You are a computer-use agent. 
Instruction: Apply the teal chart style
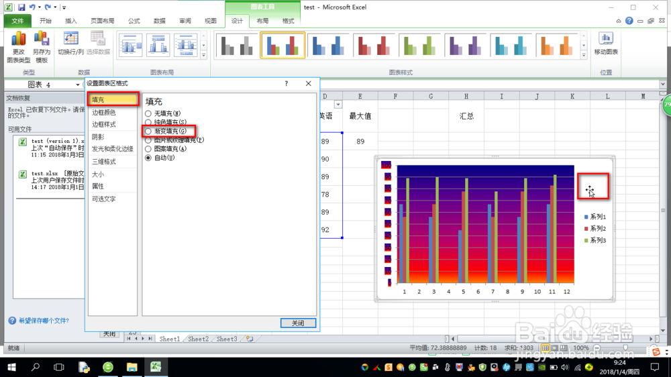point(511,45)
